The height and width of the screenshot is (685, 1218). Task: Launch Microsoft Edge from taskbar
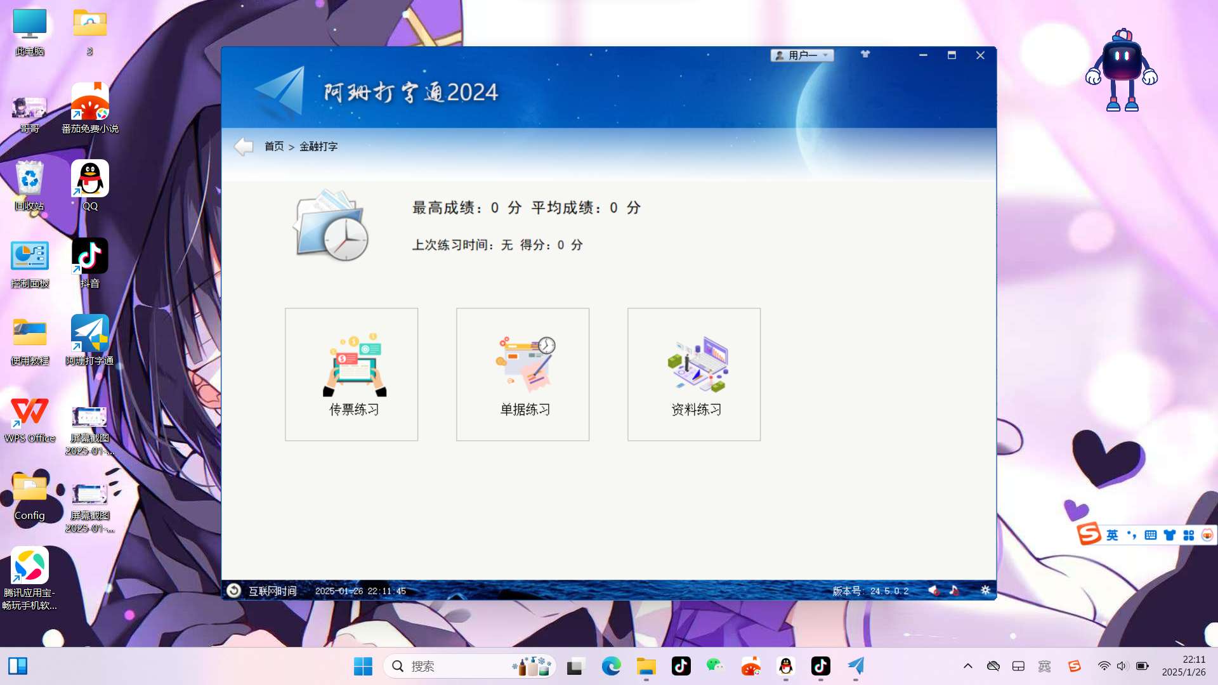(611, 666)
